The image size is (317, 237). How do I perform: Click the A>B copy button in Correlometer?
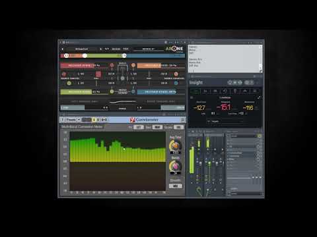tap(104, 120)
